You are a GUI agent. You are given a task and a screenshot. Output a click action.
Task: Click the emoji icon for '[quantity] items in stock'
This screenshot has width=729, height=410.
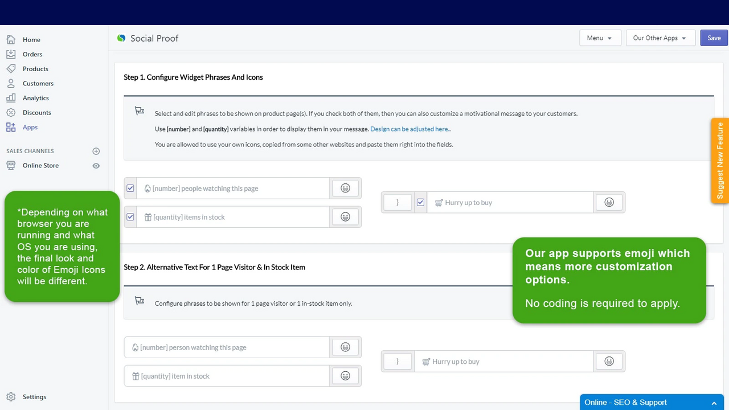tap(346, 216)
